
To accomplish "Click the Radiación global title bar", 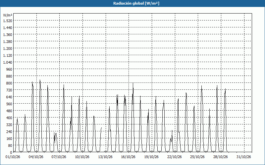I will point(132,3).
